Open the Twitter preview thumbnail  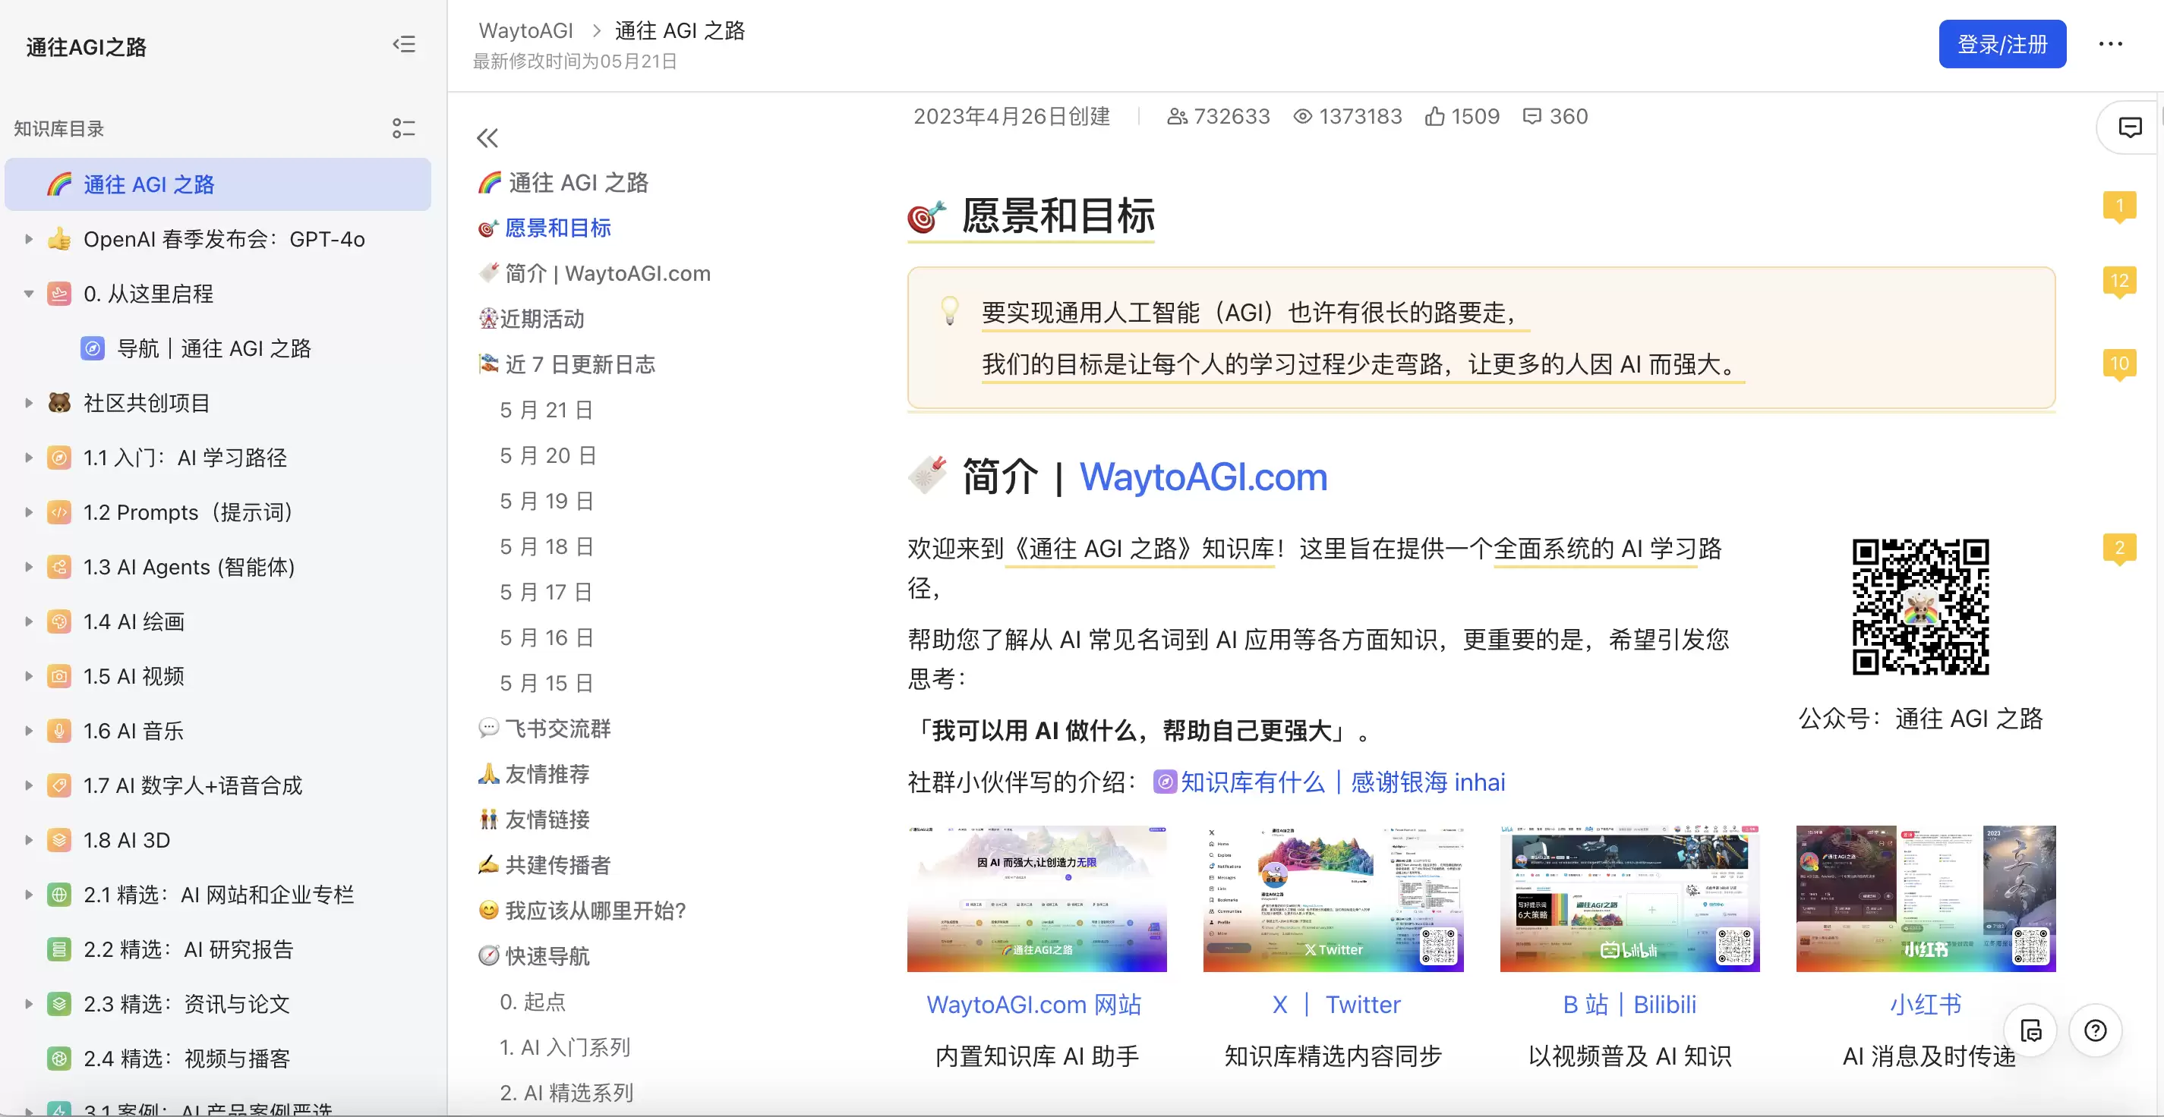pos(1333,898)
